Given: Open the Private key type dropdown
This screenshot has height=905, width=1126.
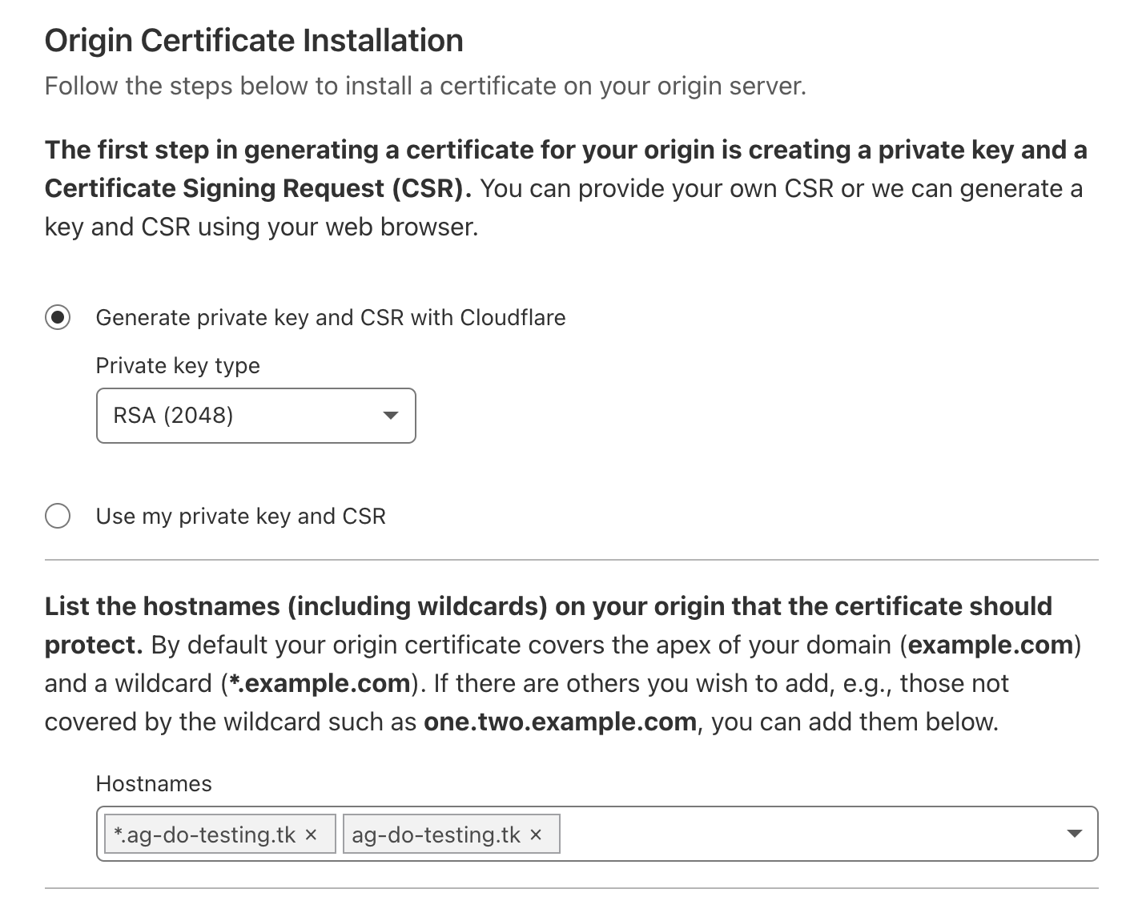Looking at the screenshot, I should 255,416.
